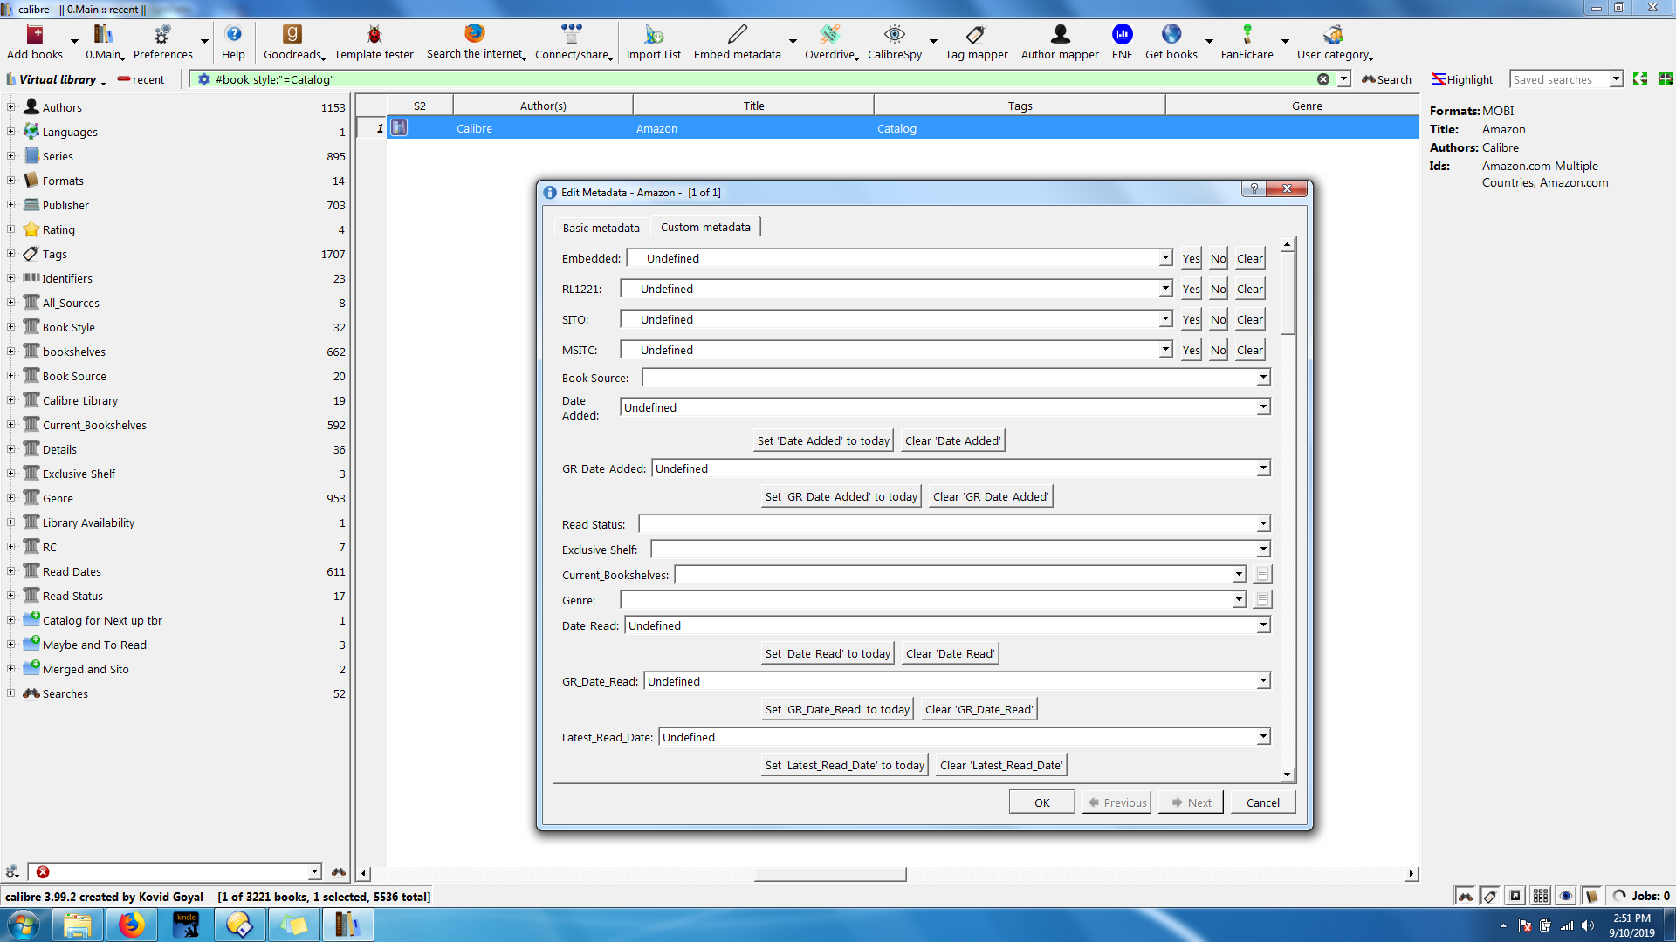
Task: Expand the Authors tree category
Action: [10, 107]
